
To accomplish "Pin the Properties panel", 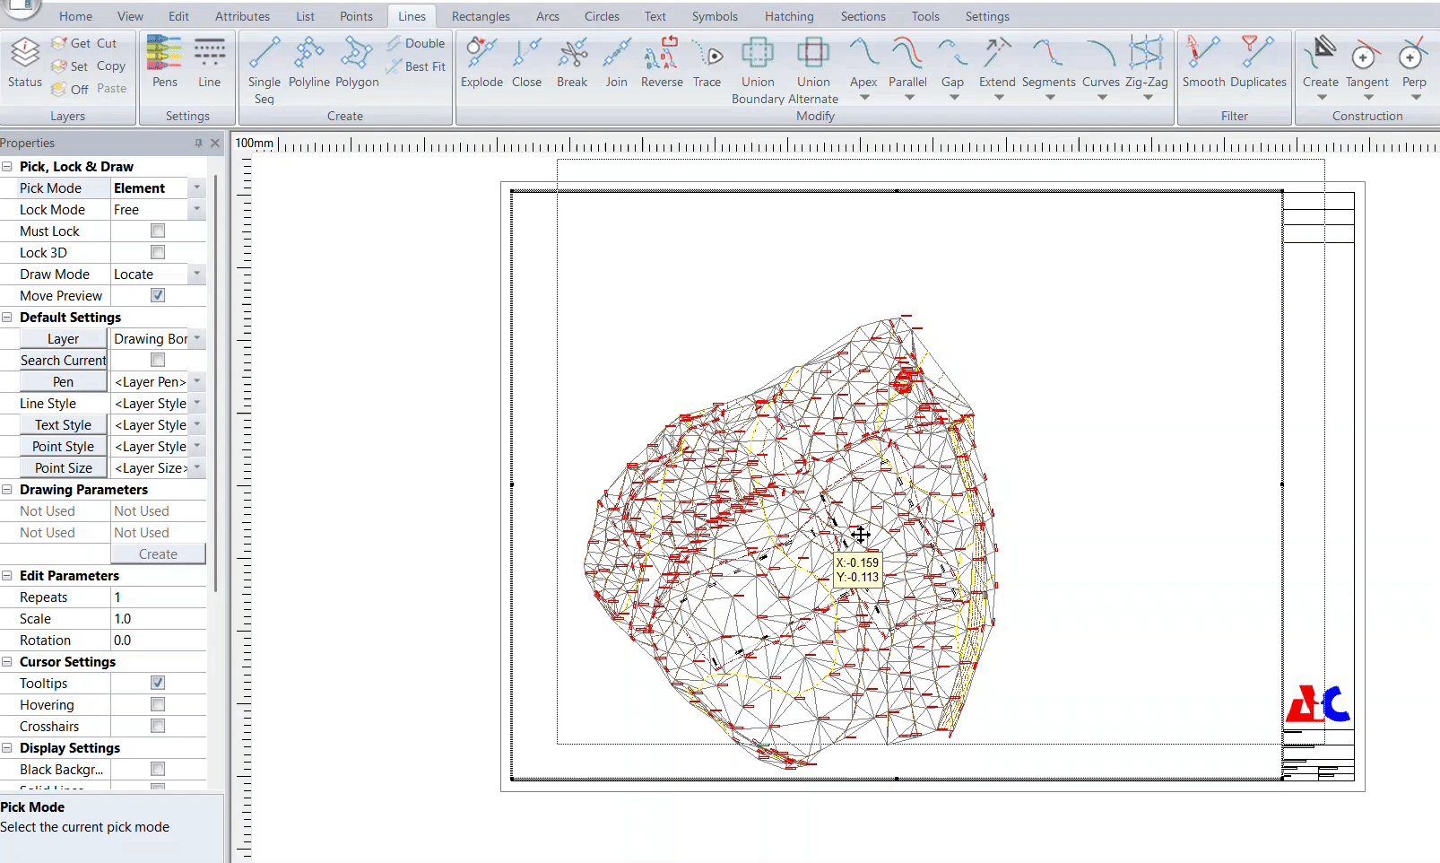I will [198, 143].
